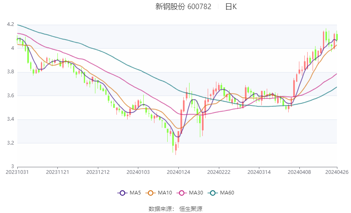Click the orange MA10 legend circle marker
351x213 pixels.
(x=151, y=193)
